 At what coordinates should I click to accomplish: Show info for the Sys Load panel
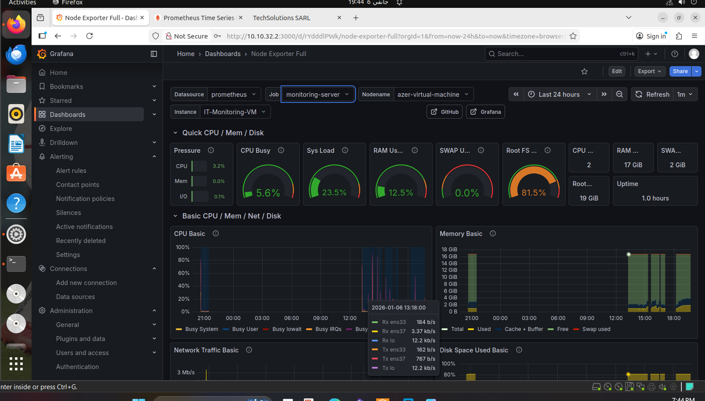(345, 150)
